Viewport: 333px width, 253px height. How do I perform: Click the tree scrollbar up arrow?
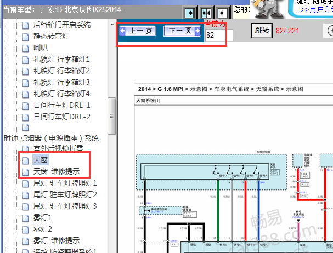click(112, 25)
